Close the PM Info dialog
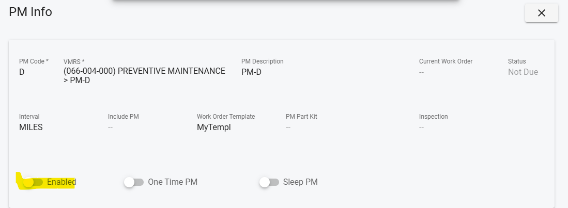Image resolution: width=568 pixels, height=208 pixels. coord(541,13)
